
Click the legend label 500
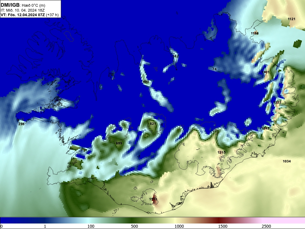point(135,226)
